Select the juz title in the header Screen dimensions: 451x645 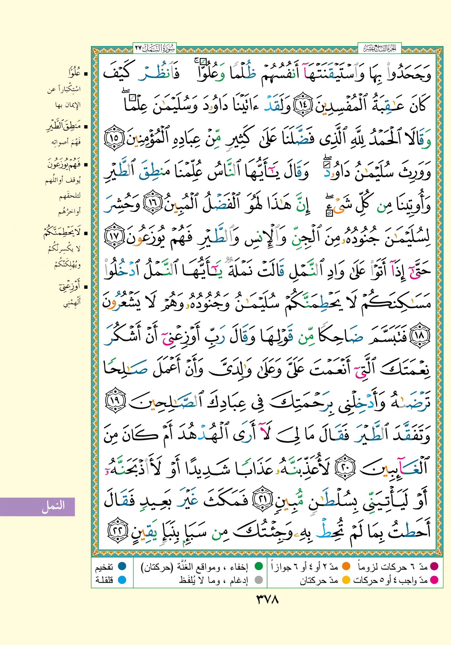tap(380, 49)
